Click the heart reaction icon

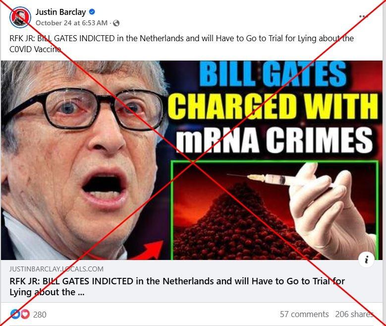point(25,314)
